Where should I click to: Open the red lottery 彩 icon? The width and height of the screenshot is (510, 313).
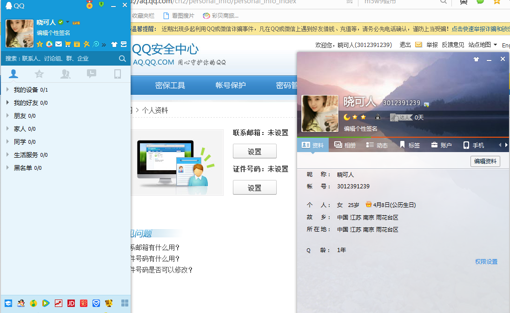pos(84,303)
